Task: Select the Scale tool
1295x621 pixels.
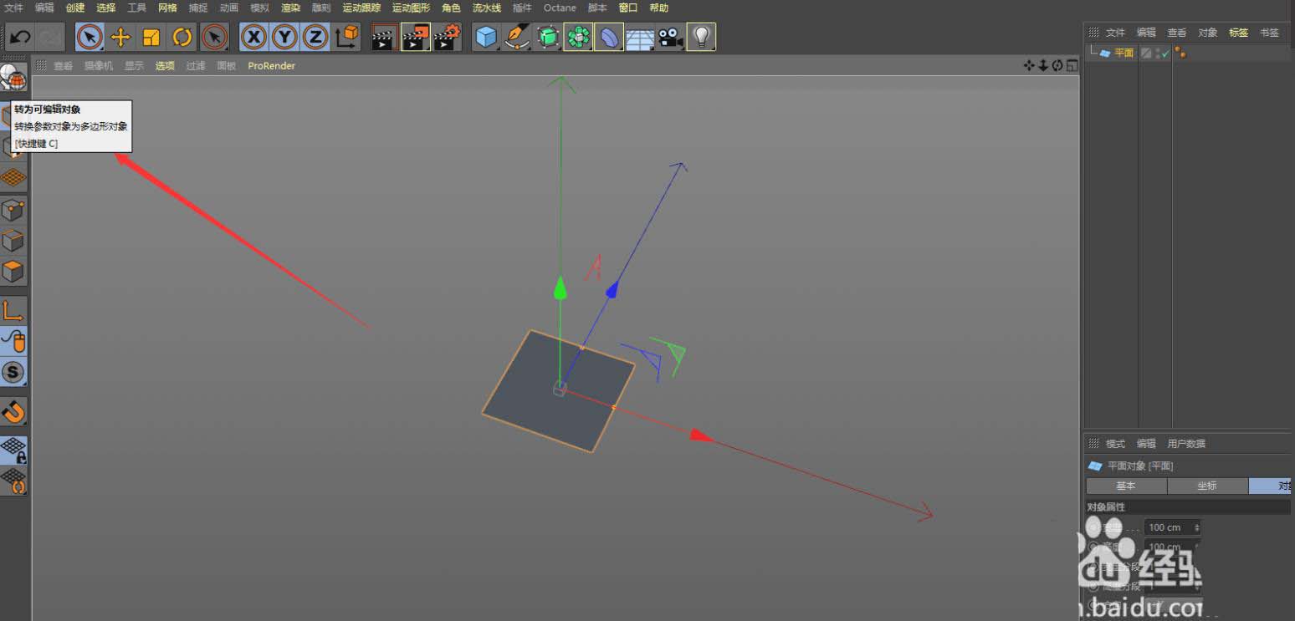Action: pos(151,38)
